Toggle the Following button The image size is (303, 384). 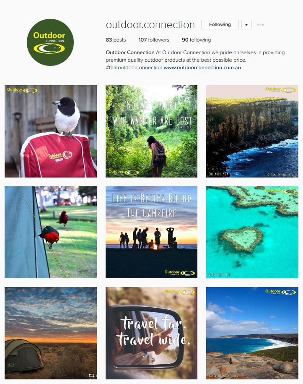(x=220, y=24)
